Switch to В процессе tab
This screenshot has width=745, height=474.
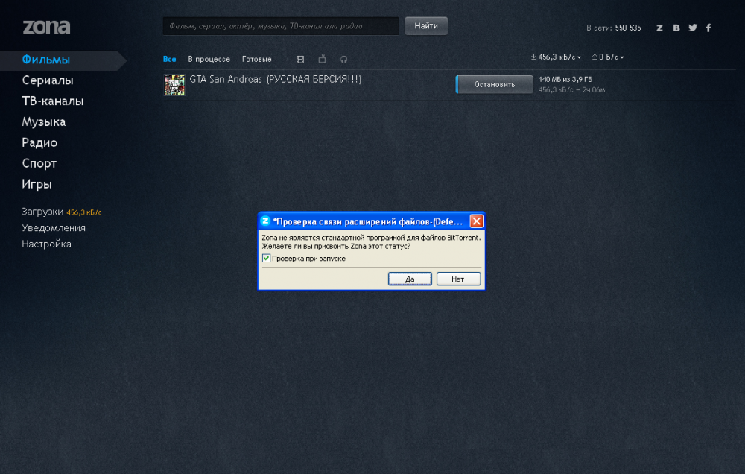point(209,59)
